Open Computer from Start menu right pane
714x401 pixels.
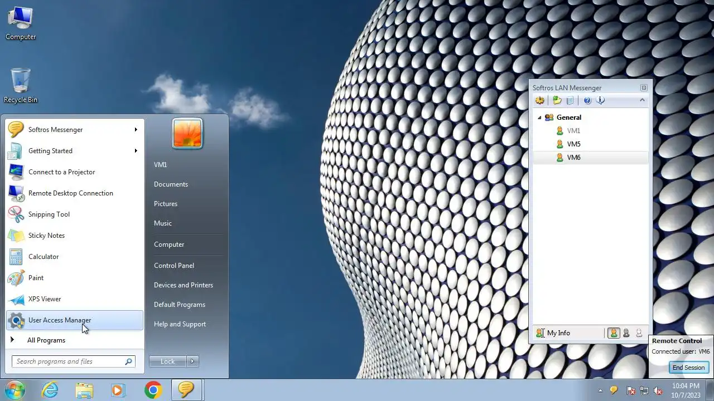point(169,244)
